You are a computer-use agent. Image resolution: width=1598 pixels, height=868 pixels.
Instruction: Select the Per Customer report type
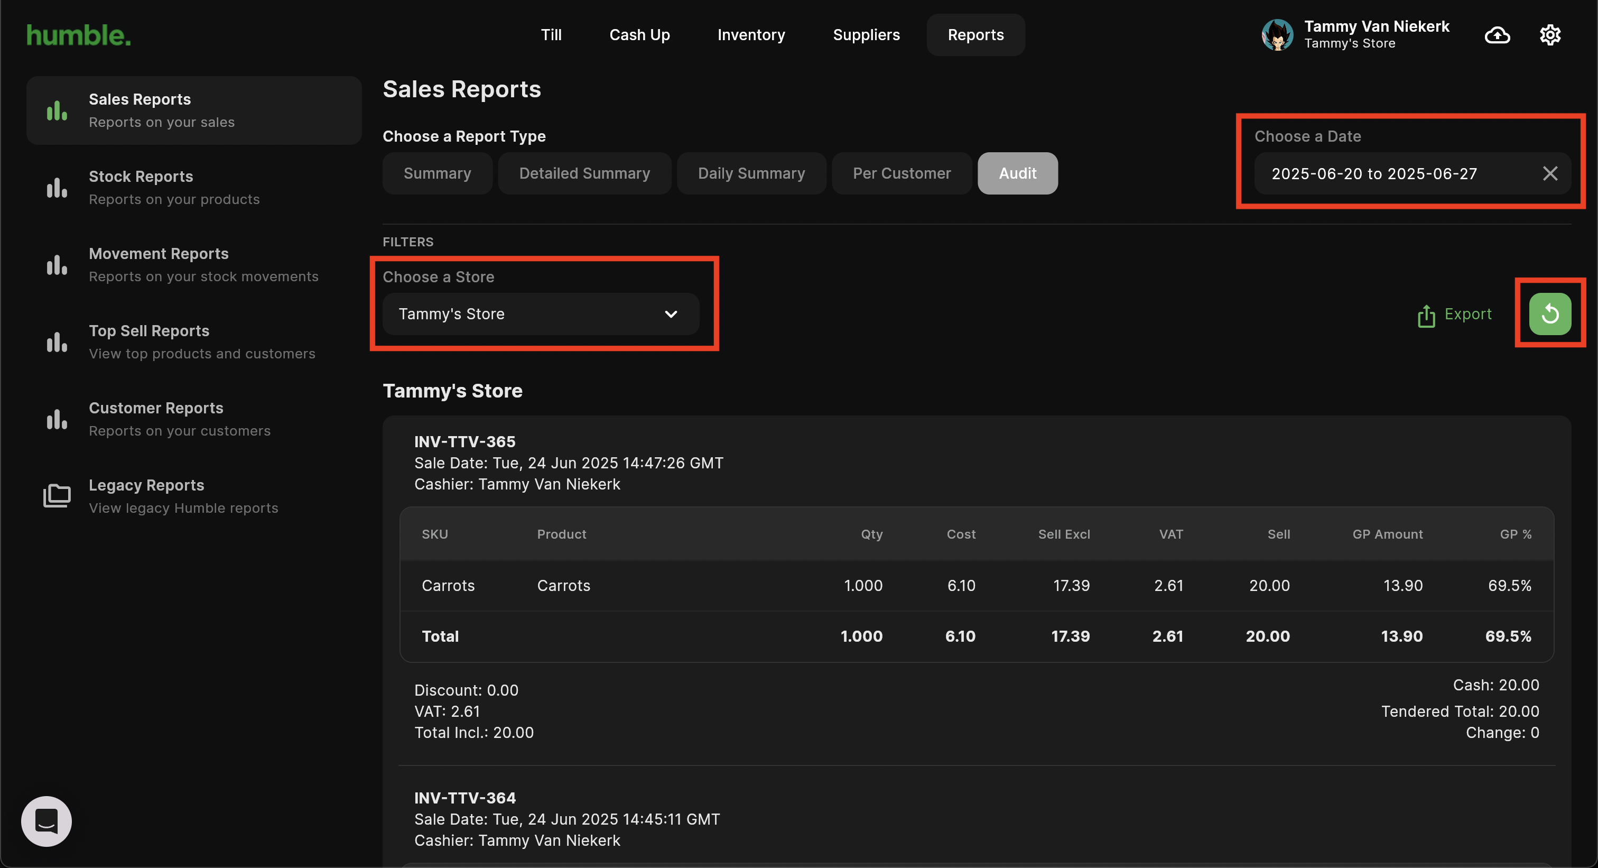click(x=902, y=173)
